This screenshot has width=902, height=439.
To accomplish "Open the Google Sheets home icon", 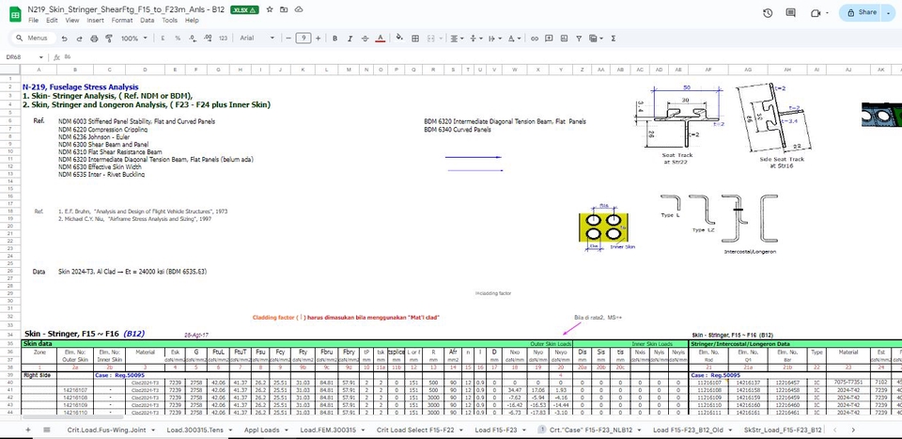I will (x=15, y=14).
